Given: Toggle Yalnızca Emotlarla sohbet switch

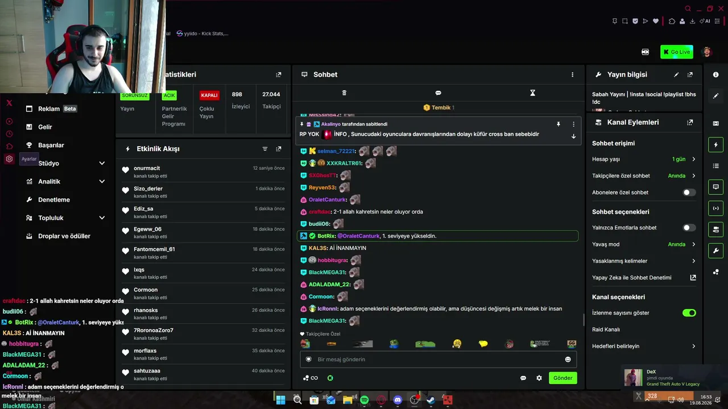Looking at the screenshot, I should 689,228.
